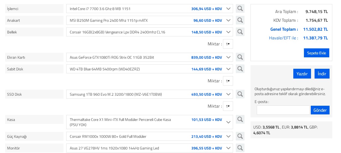341x153 pixels.
Task: Change Bellek quantity in Miktar dropdown
Action: tap(228, 44)
